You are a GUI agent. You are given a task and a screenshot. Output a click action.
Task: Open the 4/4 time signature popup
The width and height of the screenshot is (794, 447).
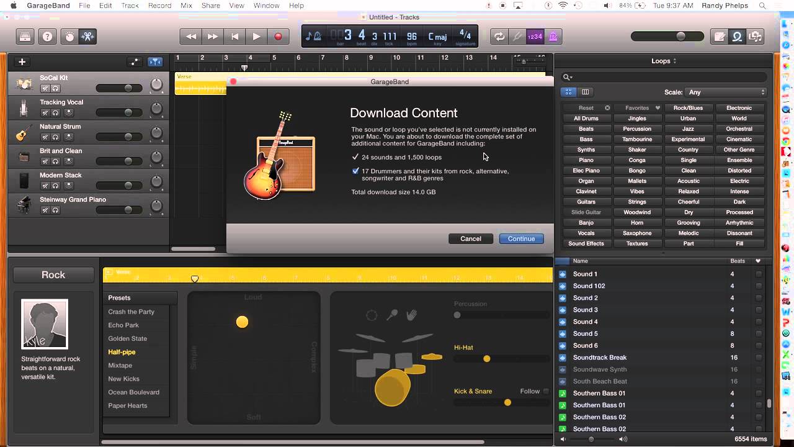tap(465, 37)
